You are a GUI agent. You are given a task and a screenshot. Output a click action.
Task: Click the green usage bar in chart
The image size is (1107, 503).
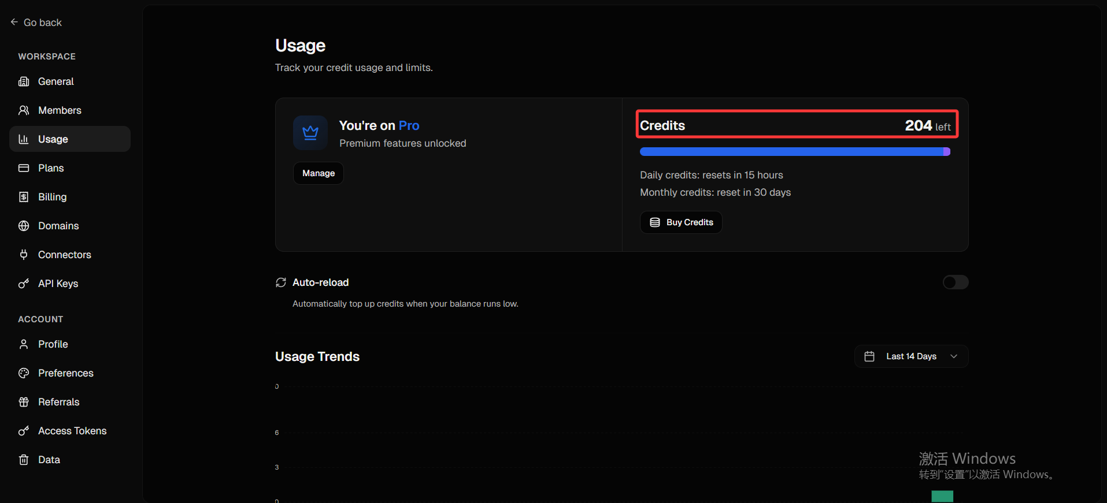(942, 496)
